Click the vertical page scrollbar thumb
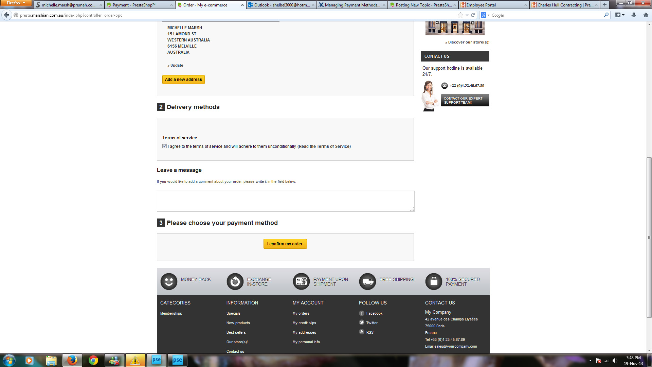 [649, 238]
